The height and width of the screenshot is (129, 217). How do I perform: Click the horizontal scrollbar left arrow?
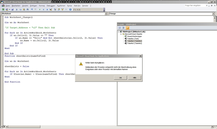(7, 126)
